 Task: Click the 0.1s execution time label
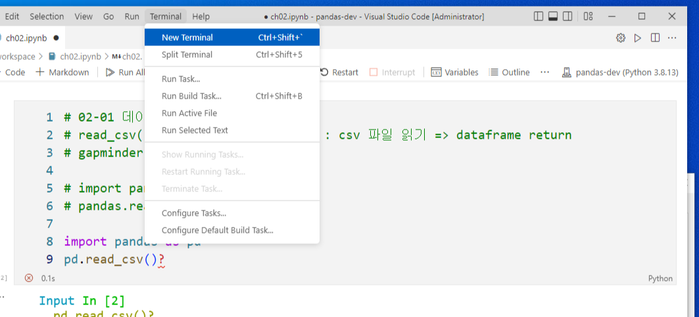48,278
